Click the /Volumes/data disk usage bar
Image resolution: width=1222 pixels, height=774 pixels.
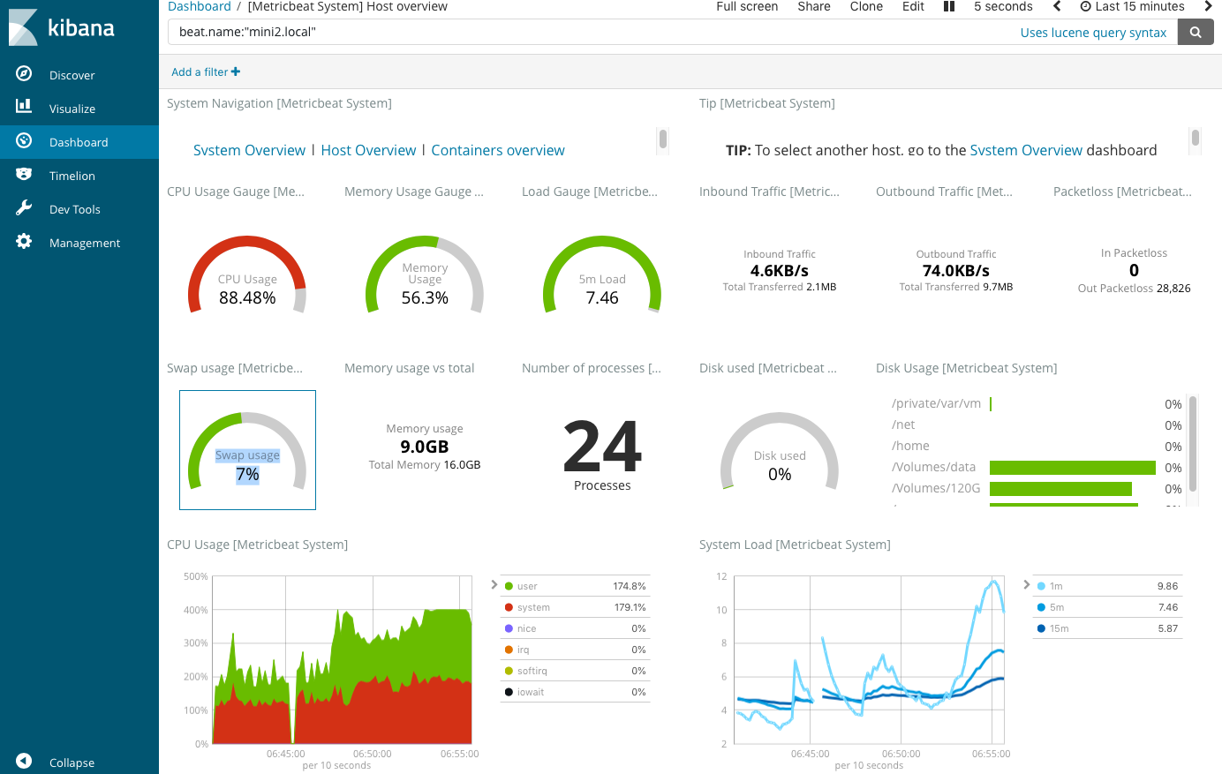click(1073, 468)
